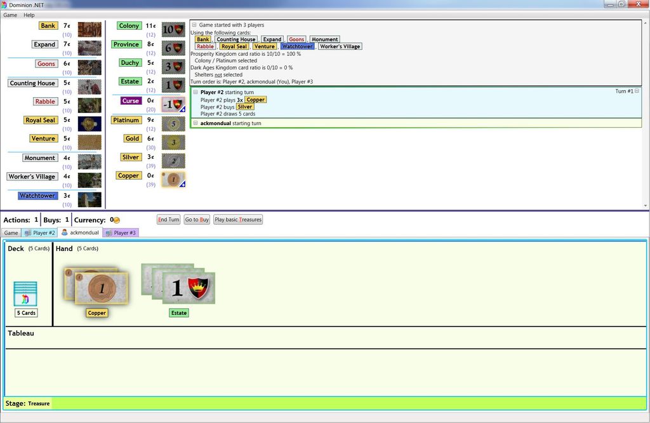Click the Platinum supply label
Image resolution: width=650 pixels, height=423 pixels.
pyautogui.click(x=126, y=120)
